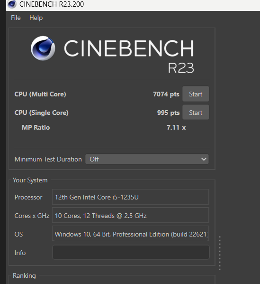This screenshot has width=260, height=284.
Task: Click the Ranking group heading
Action: coord(24,275)
